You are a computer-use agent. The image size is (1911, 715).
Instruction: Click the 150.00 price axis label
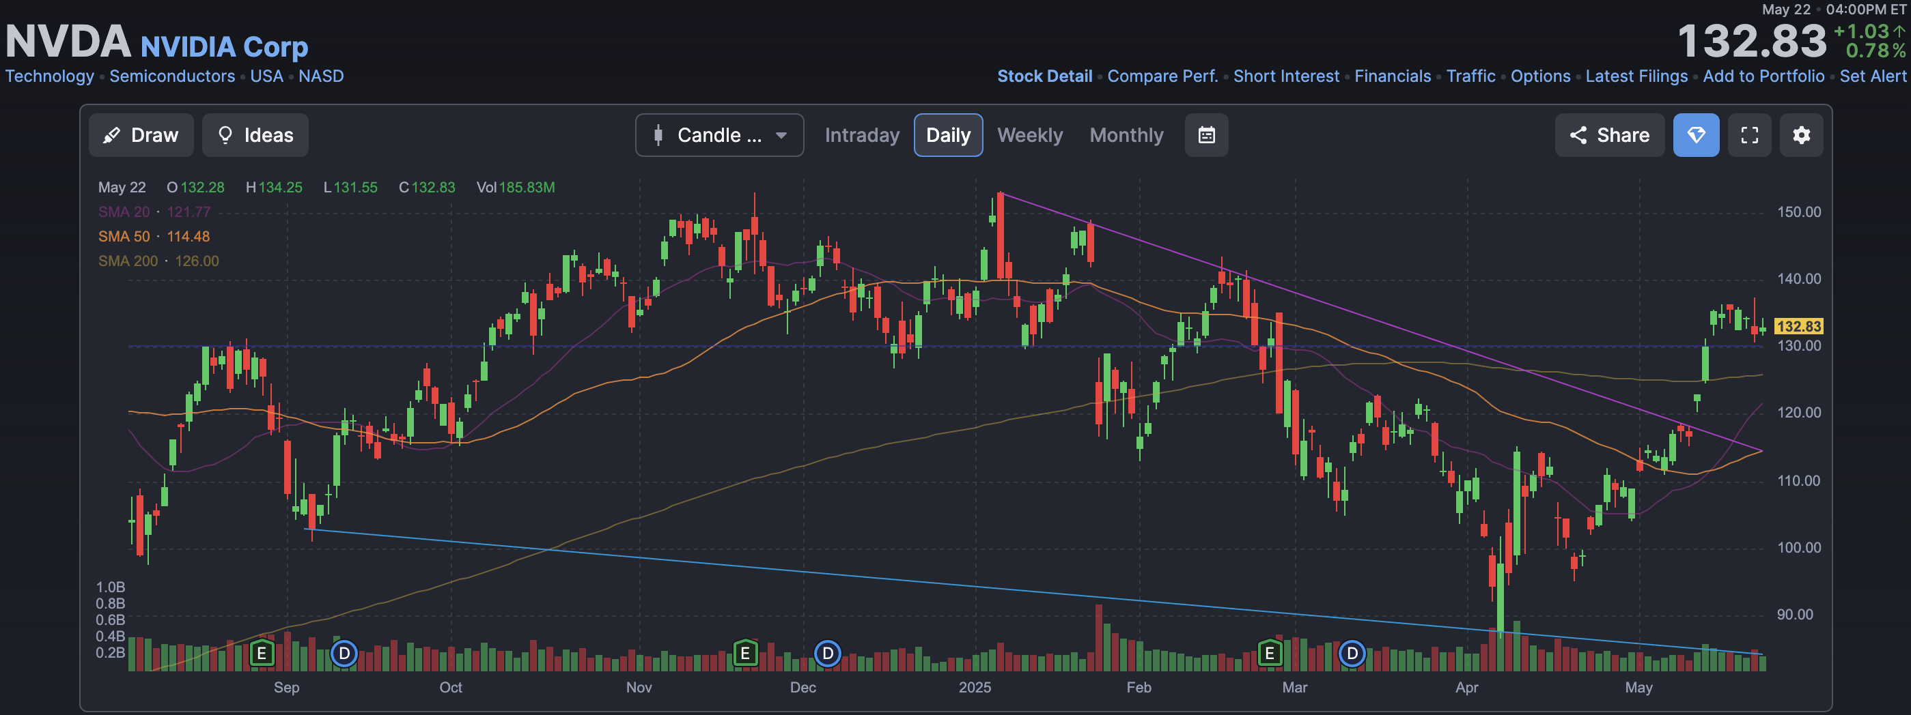tap(1798, 212)
